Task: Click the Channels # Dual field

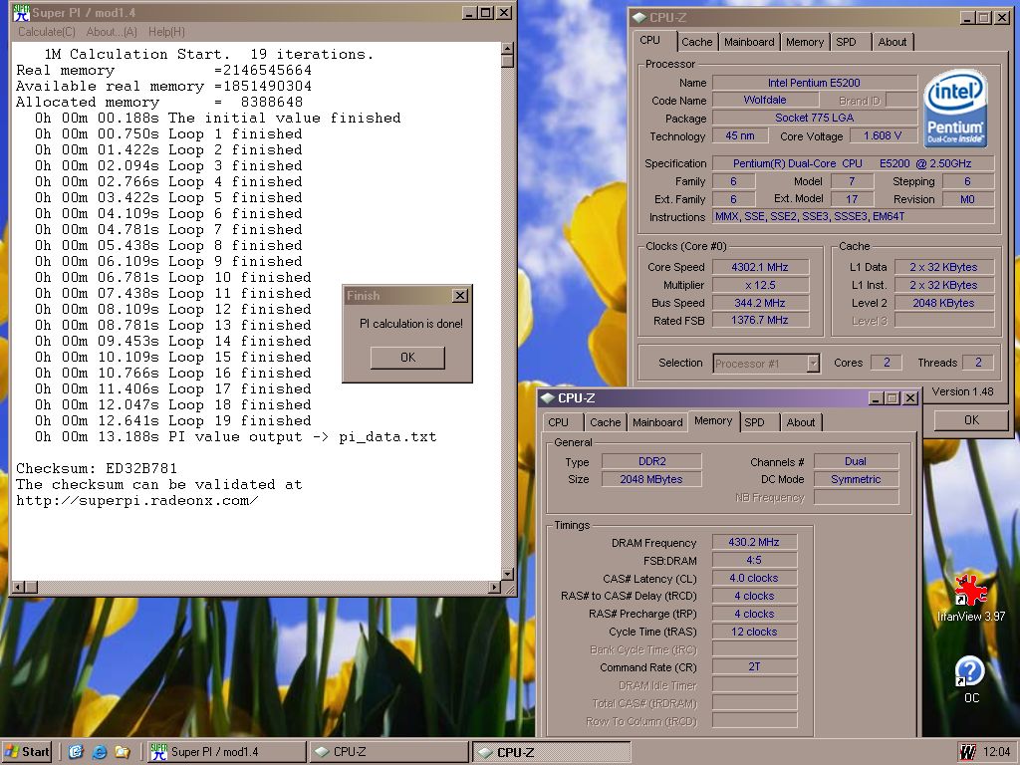Action: click(856, 461)
